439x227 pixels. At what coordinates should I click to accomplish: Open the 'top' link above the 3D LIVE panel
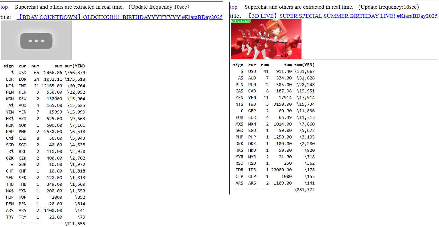234,7
